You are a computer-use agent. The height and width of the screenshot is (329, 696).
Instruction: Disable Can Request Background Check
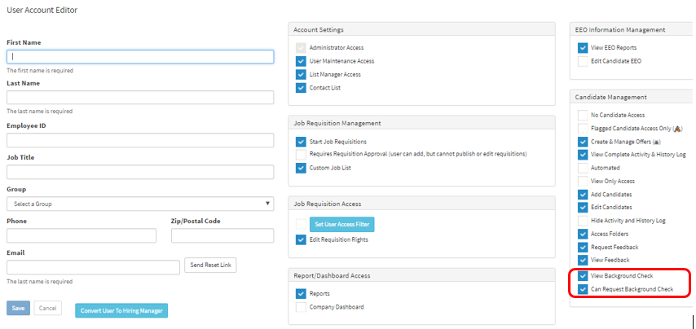click(x=583, y=289)
